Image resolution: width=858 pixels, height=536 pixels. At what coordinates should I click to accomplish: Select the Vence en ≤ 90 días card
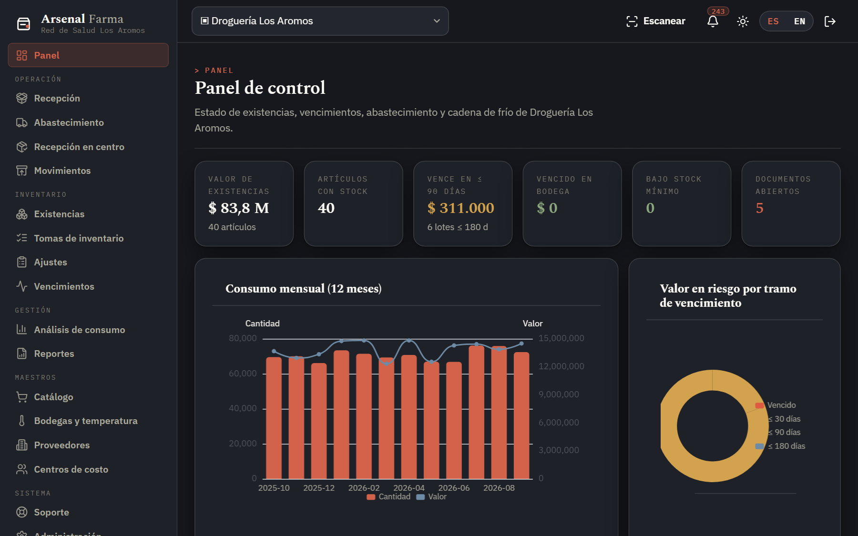[x=463, y=203]
